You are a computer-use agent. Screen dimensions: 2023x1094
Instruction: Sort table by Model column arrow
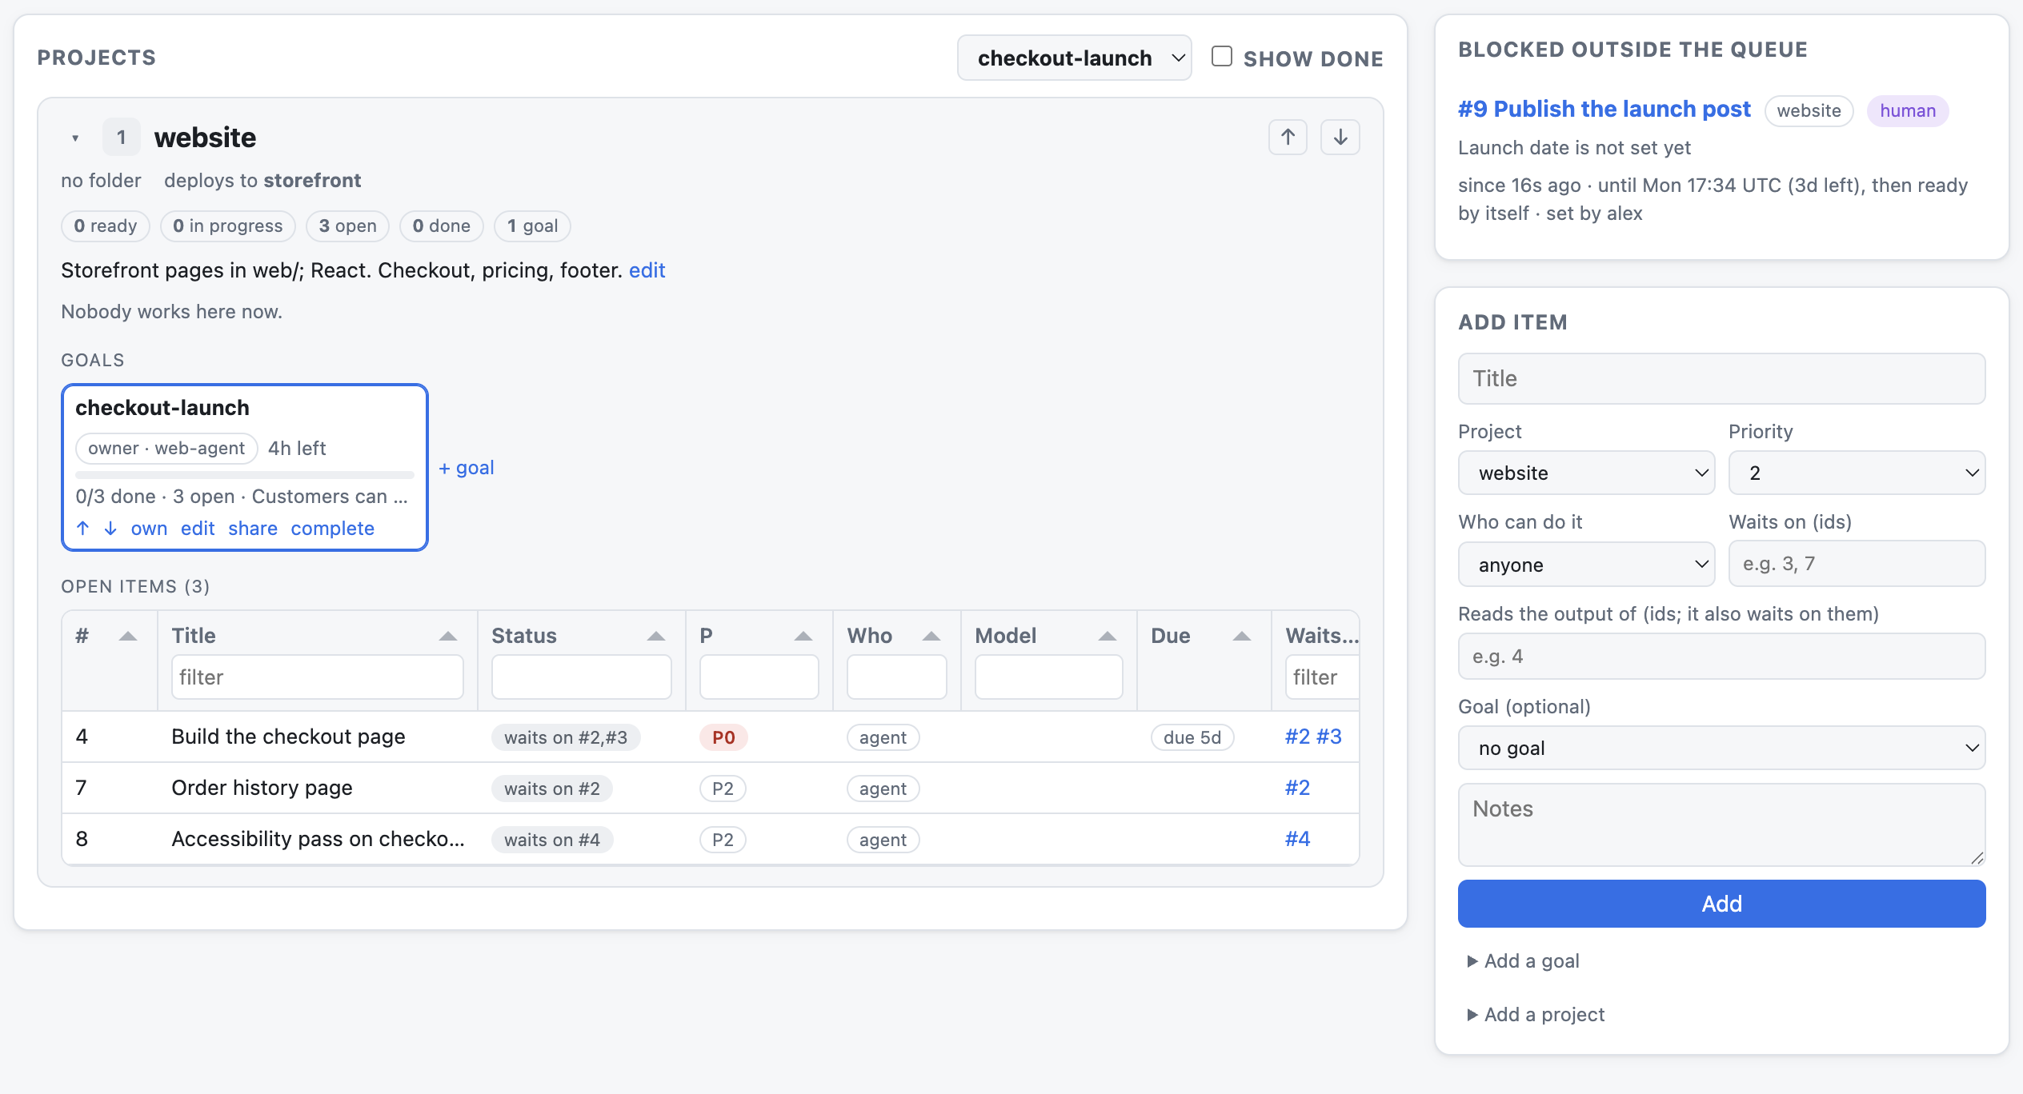click(x=1108, y=637)
